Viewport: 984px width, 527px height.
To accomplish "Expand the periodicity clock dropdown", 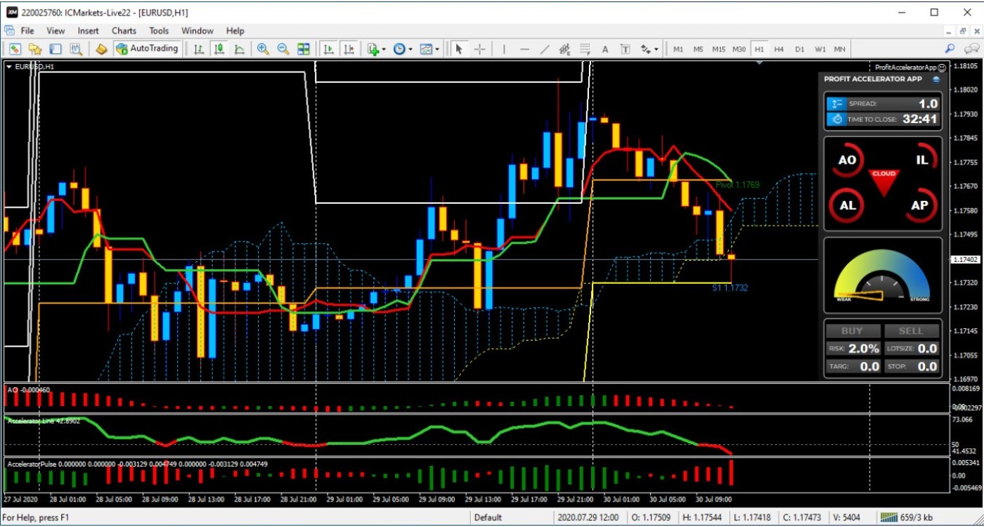I will 410,49.
